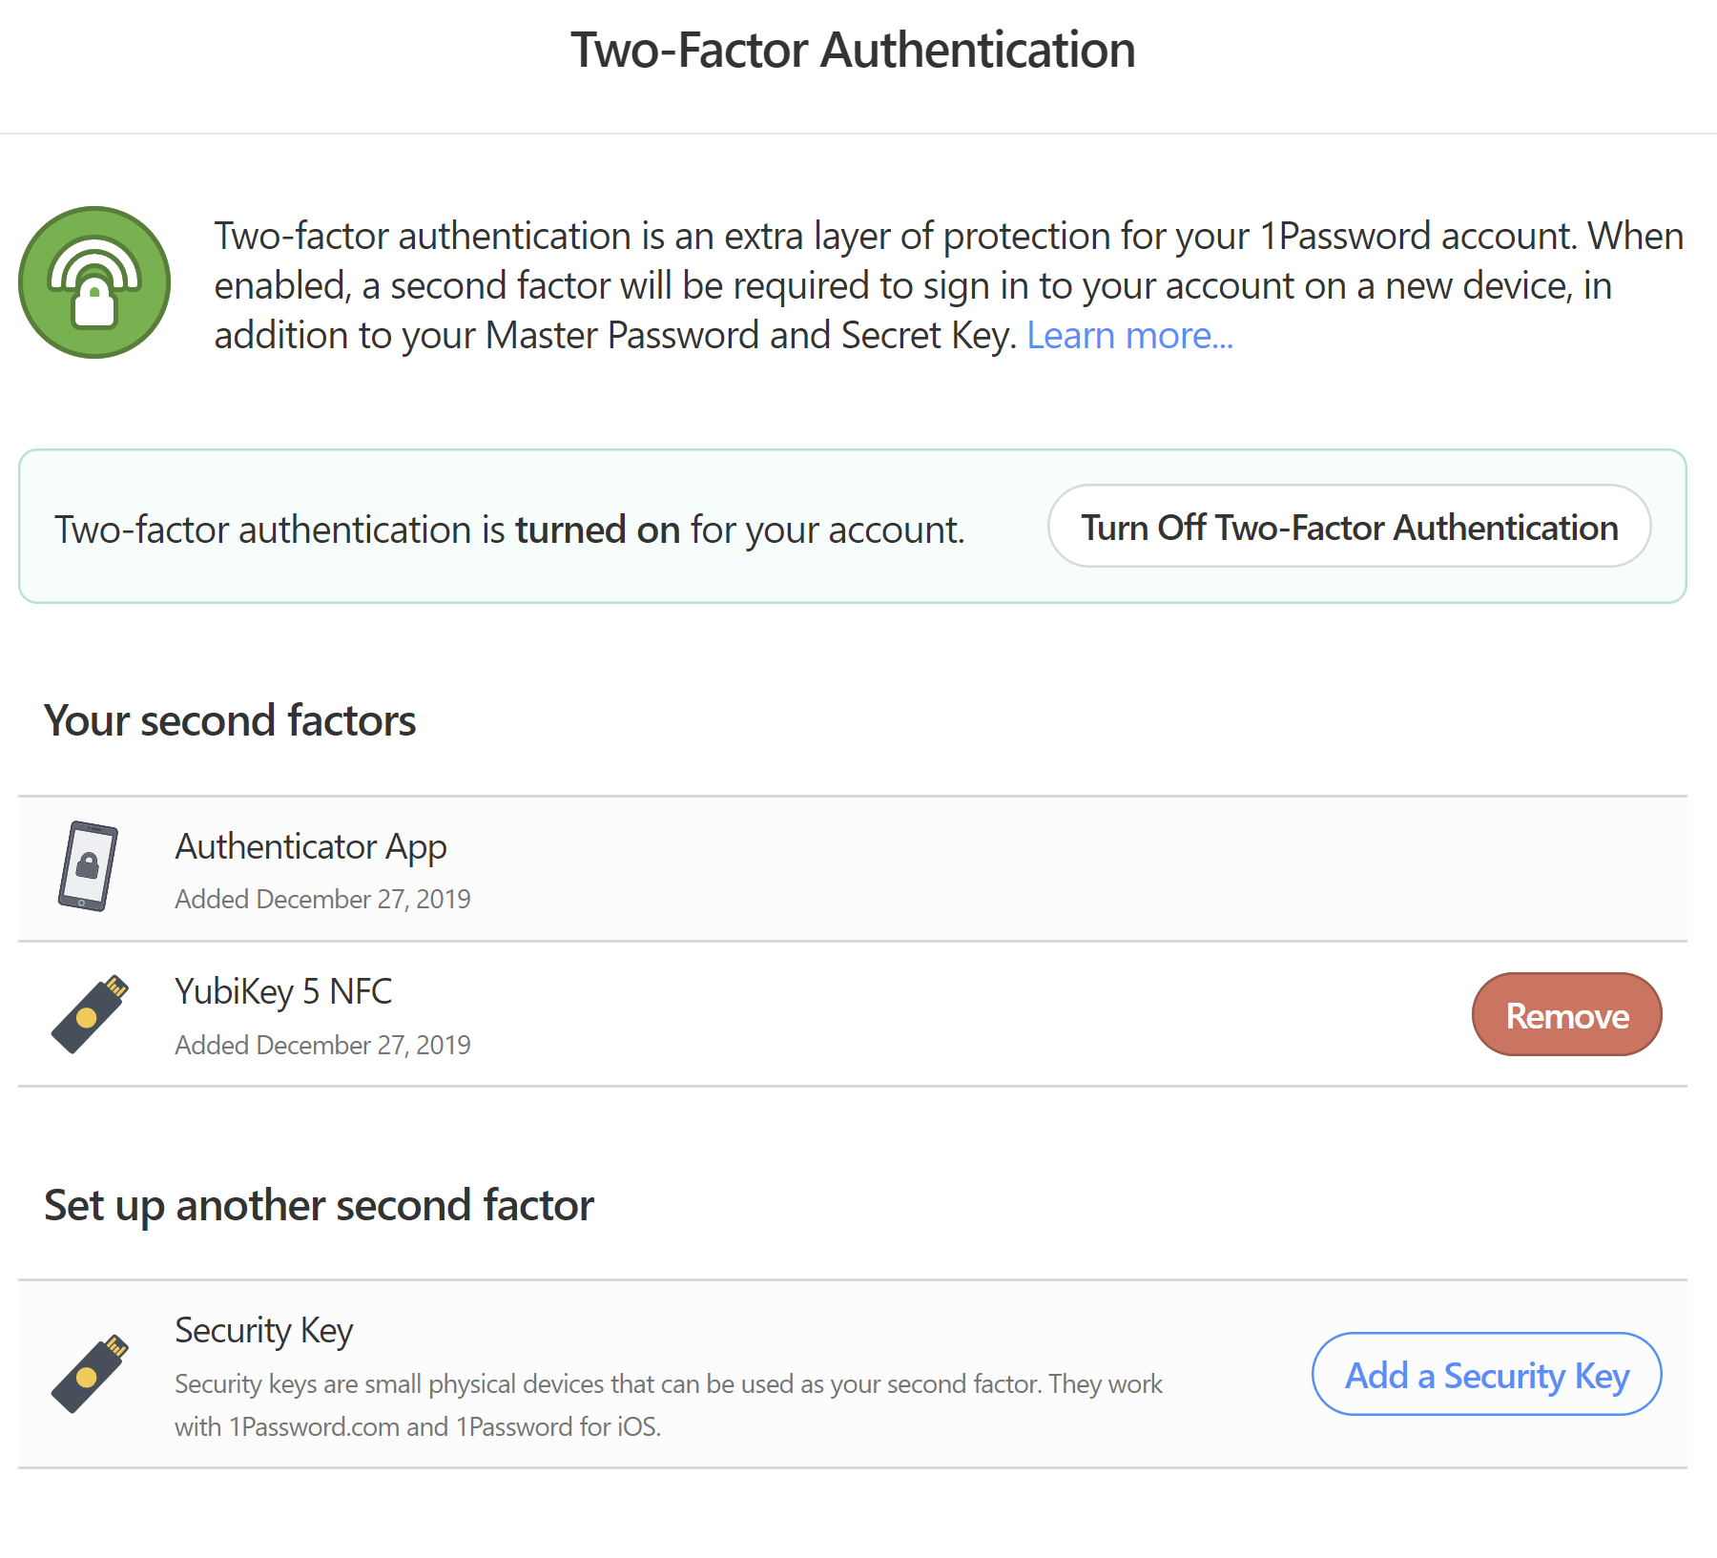Remove the YubiKey 5 NFC factor

(1566, 1015)
